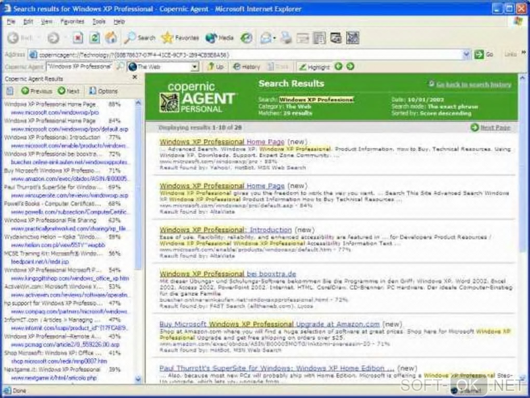Click the Discuss notepad toolbar icon
This screenshot has height=398, width=530.
coord(319,38)
